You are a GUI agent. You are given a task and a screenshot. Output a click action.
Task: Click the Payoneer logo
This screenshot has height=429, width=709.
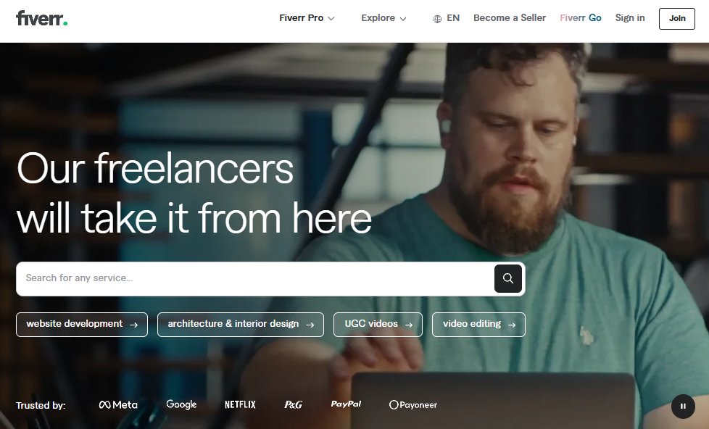(x=413, y=404)
